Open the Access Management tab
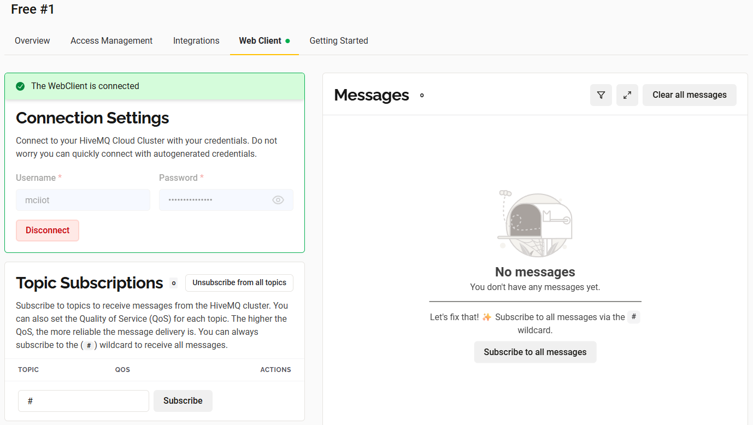 click(x=111, y=41)
